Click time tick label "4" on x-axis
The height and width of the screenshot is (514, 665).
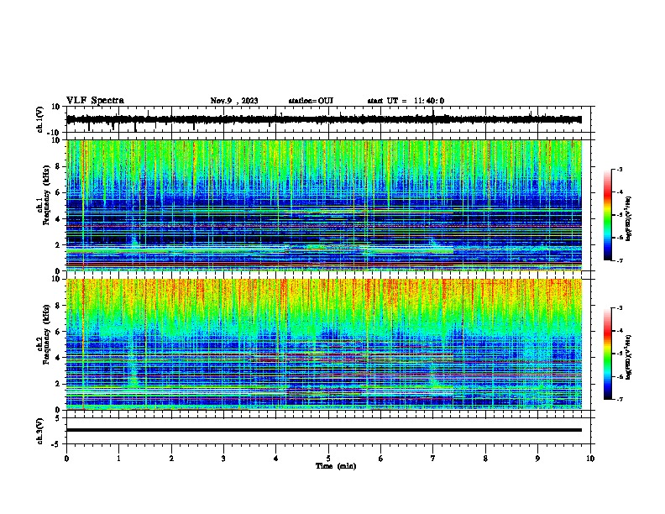[x=276, y=459]
